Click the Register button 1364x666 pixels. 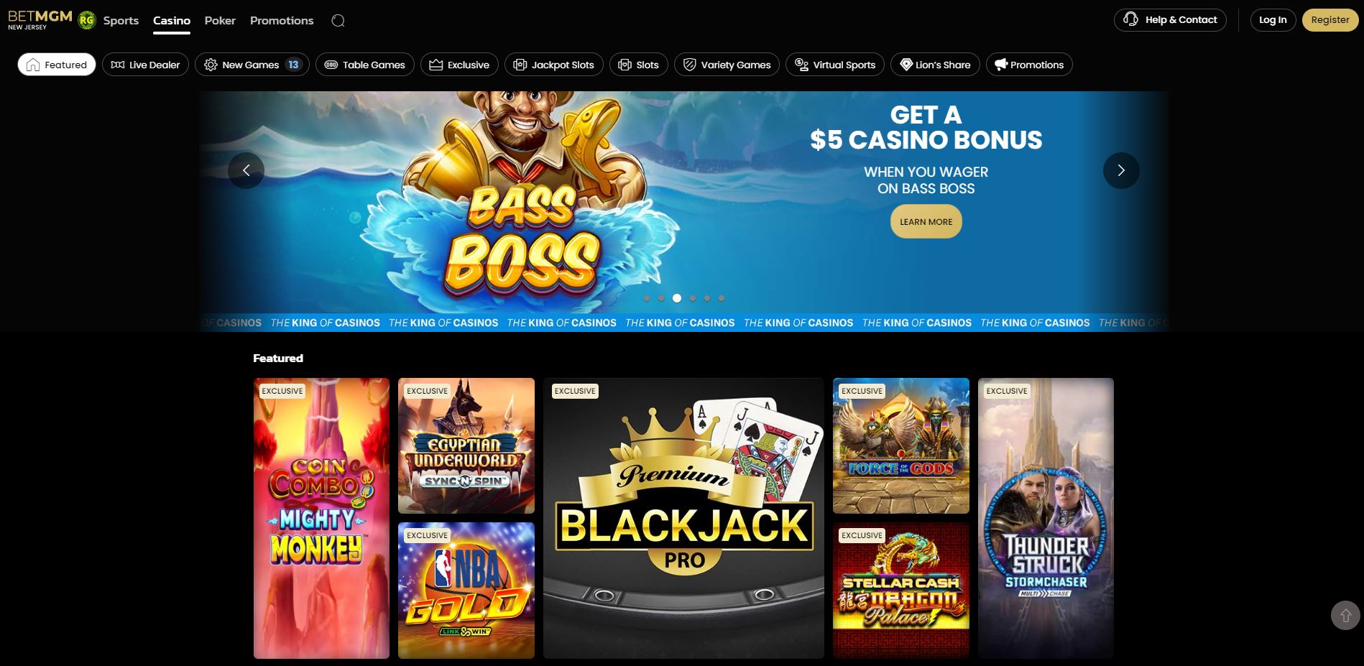coord(1330,20)
